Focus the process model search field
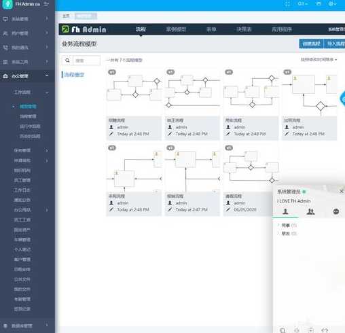This screenshot has height=333, width=345. (86, 60)
